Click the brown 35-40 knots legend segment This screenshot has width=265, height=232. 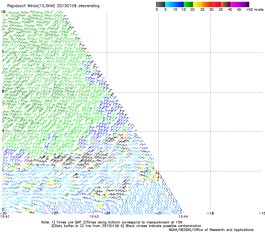pyautogui.click(x=226, y=4)
